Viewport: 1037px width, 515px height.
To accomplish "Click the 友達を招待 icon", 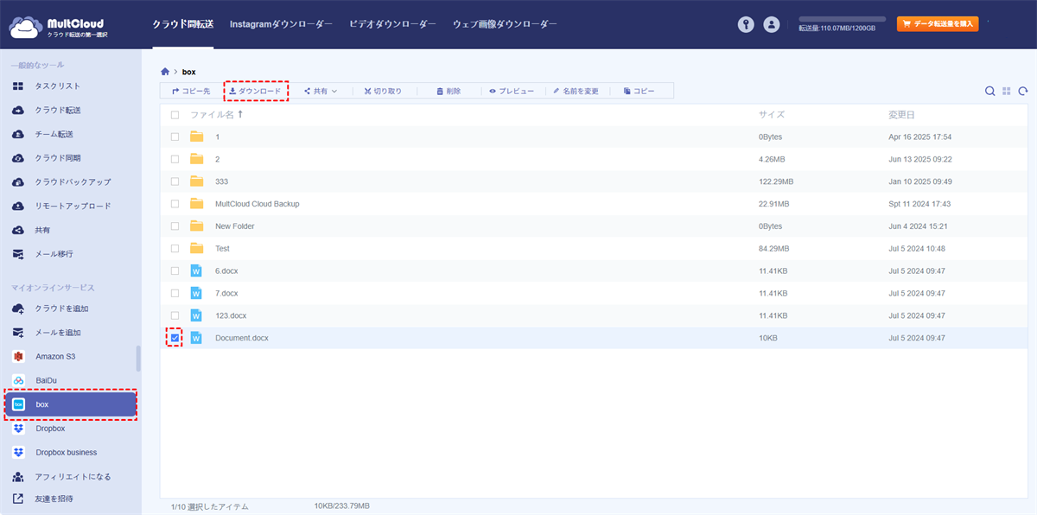I will coord(18,499).
